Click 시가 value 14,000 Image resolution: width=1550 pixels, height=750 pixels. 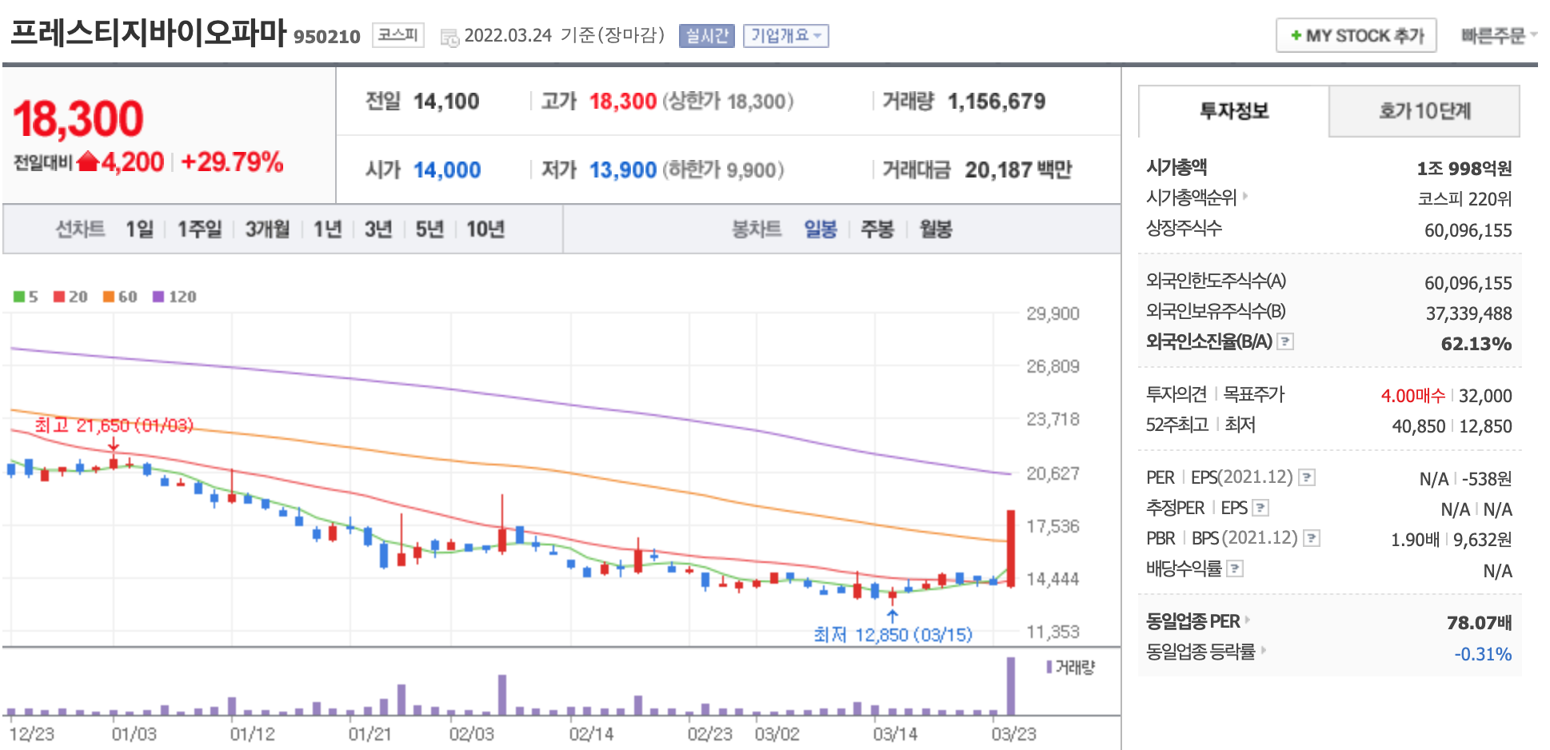click(x=447, y=170)
